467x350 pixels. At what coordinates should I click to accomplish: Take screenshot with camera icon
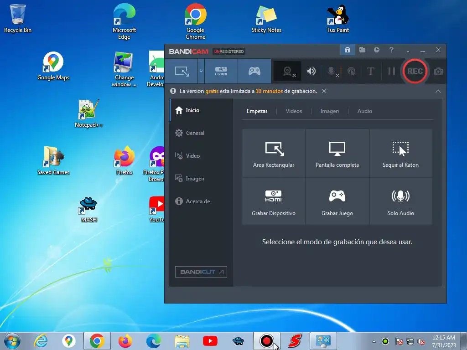(x=438, y=72)
